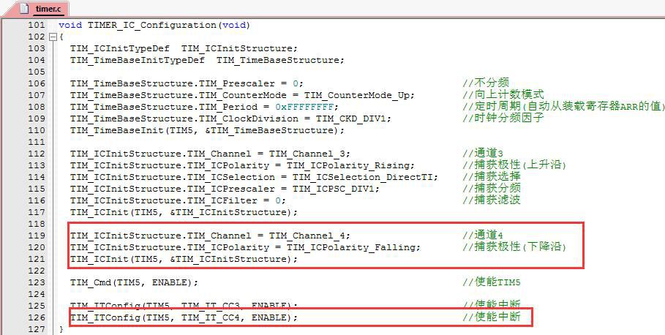Click the comment //捕获分频
This screenshot has height=335, width=665.
pos(491,188)
